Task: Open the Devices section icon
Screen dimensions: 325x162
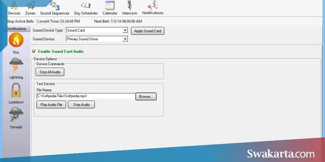Action: 14,6
